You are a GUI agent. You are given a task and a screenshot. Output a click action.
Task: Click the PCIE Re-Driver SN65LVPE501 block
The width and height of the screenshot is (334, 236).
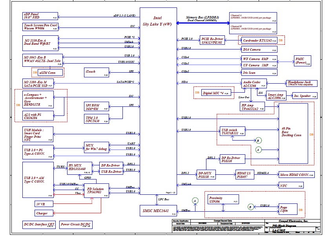(212, 40)
